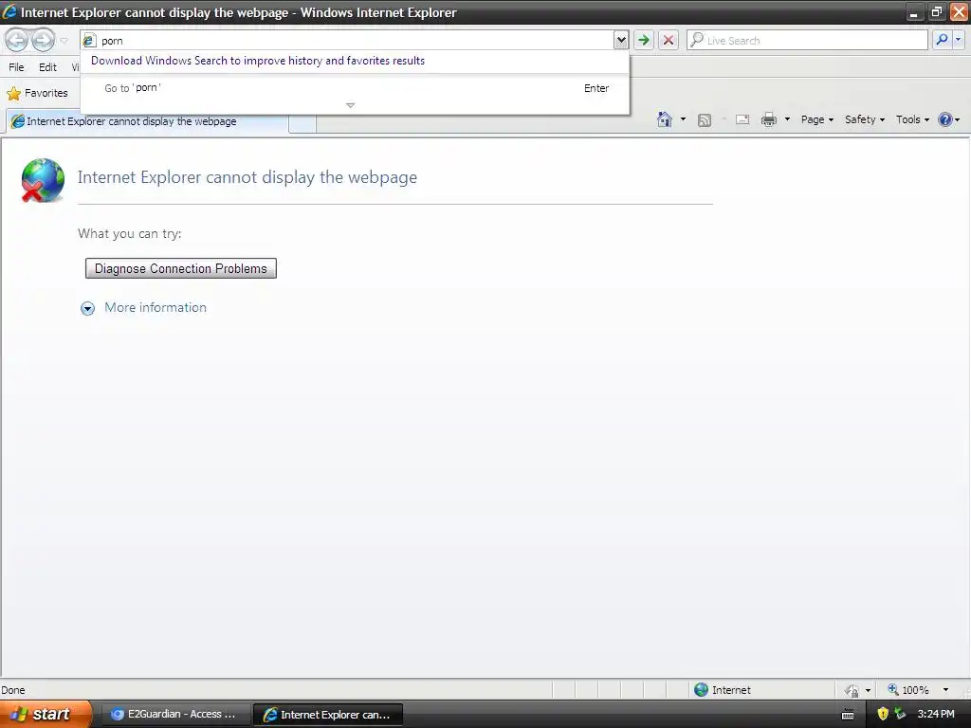Click the Print printer icon

point(768,119)
